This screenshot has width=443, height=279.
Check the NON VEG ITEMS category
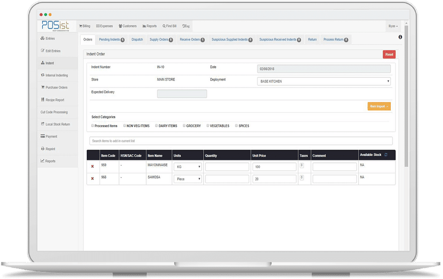[x=124, y=126]
